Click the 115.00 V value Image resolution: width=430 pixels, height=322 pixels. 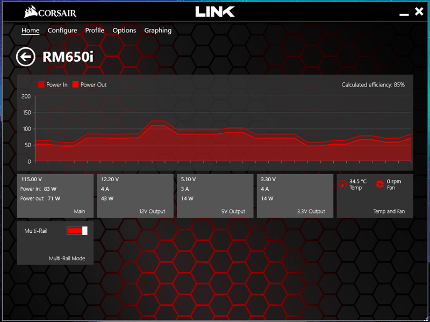click(x=32, y=180)
